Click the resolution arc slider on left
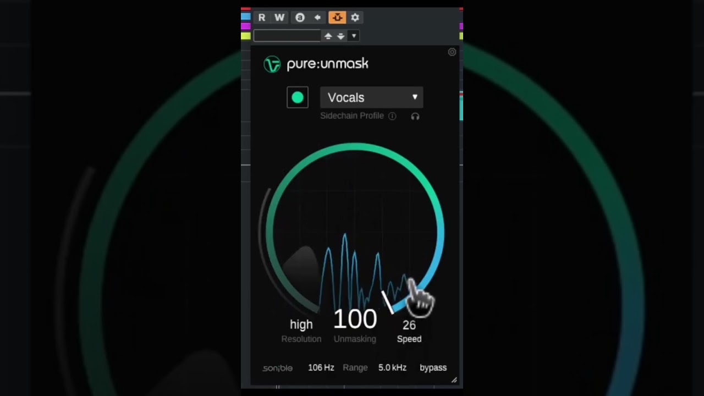Image resolution: width=704 pixels, height=396 pixels. (264, 231)
